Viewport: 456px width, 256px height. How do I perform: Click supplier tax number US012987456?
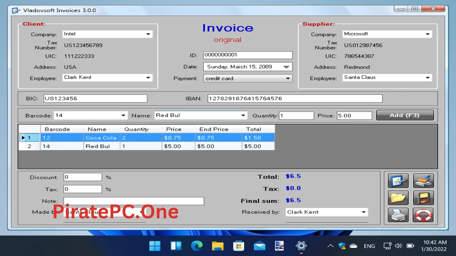point(363,45)
